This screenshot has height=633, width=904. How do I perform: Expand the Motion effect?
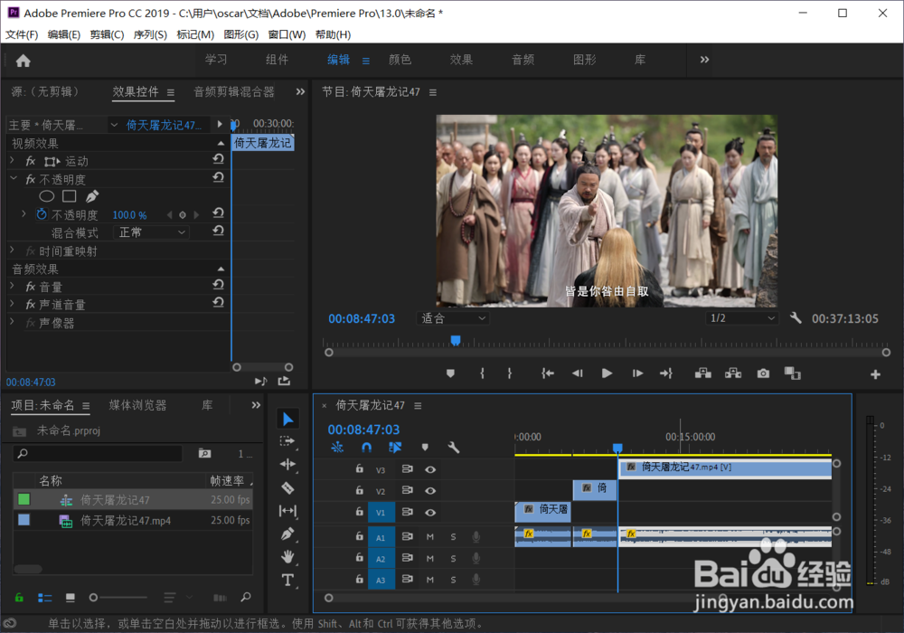[x=12, y=160]
